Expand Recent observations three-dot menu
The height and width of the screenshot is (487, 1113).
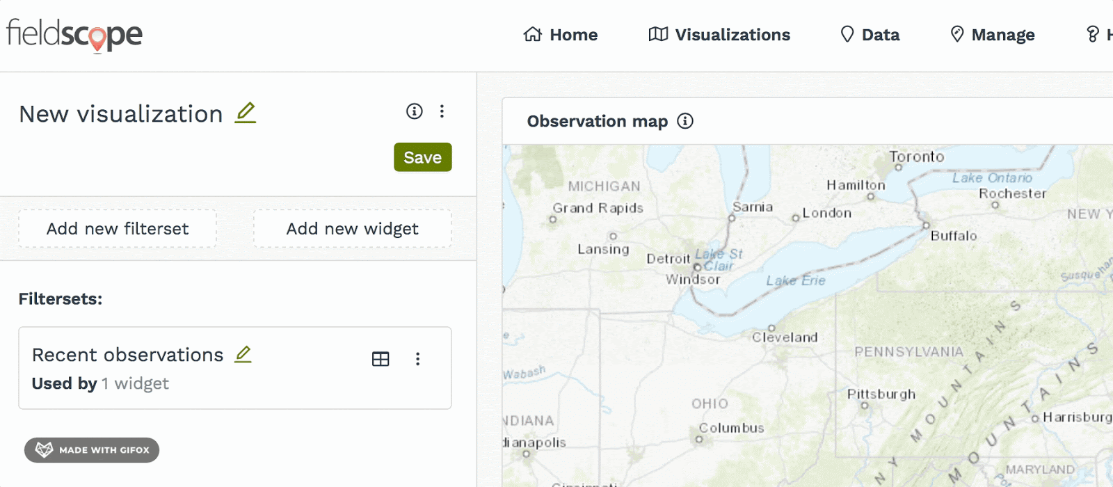click(x=417, y=359)
